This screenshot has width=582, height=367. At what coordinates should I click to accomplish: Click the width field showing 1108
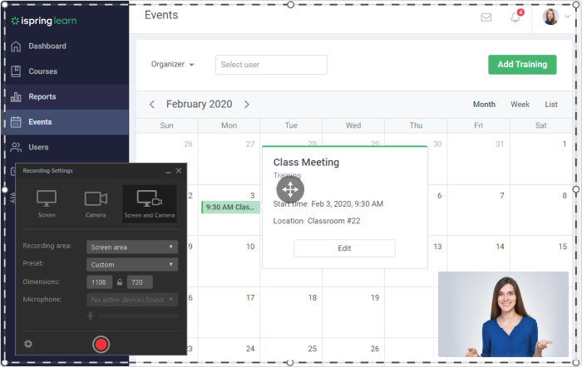point(99,282)
